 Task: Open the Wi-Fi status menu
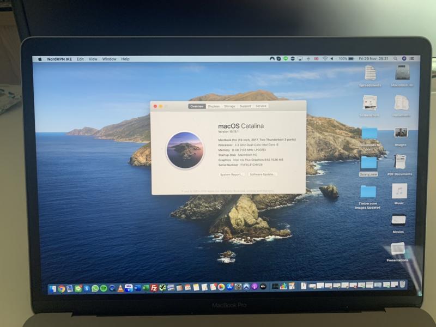point(325,59)
